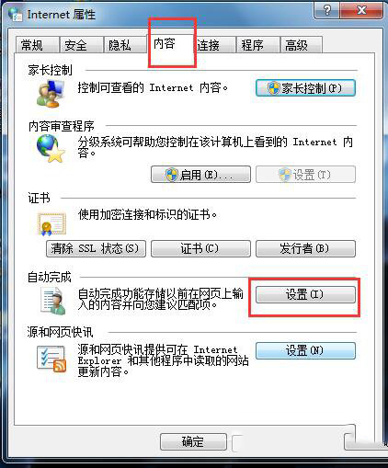Click the certificate ribbon icon
388x468 pixels.
[x=51, y=224]
